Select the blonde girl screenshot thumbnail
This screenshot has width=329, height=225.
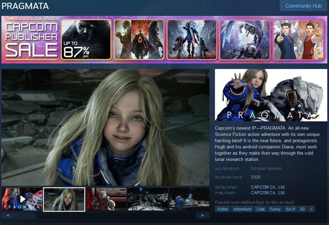64,199
